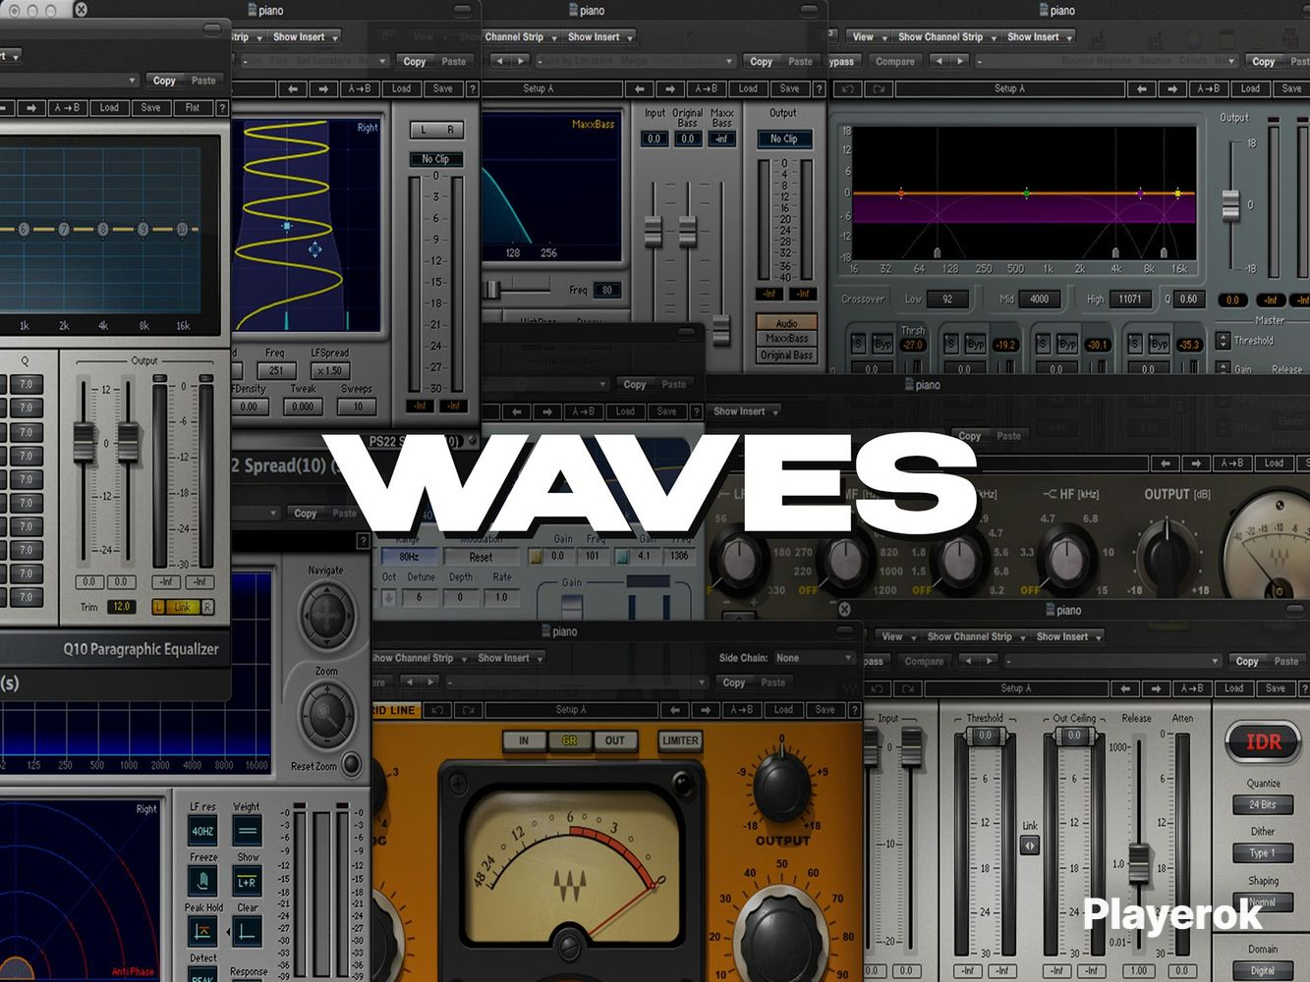The width and height of the screenshot is (1310, 982).
Task: Open Channel Strip menu in MaxxBass window
Action: click(x=521, y=37)
